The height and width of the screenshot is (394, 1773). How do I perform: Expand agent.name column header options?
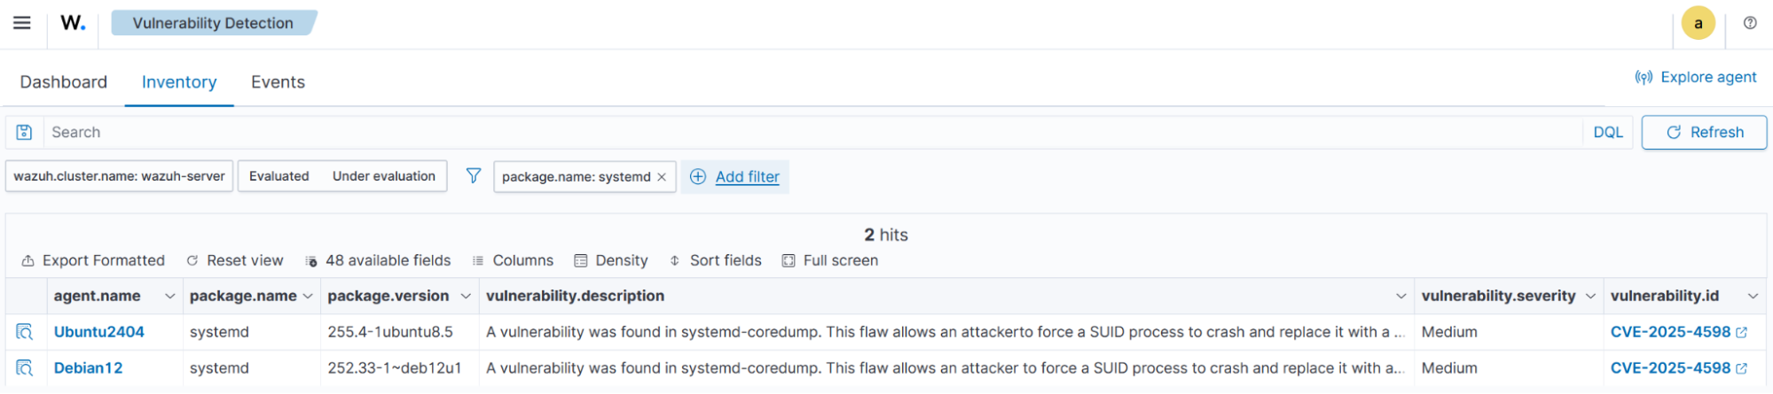[169, 296]
